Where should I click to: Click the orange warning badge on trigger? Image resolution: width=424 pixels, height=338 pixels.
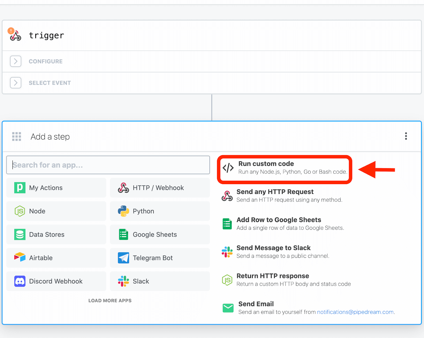tap(11, 31)
